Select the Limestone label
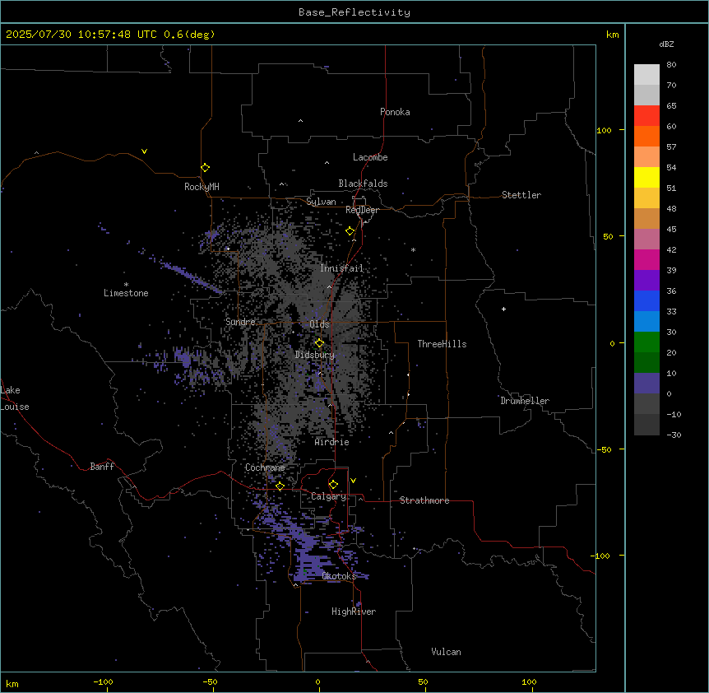Screen dimensions: 709x693 pyautogui.click(x=126, y=293)
